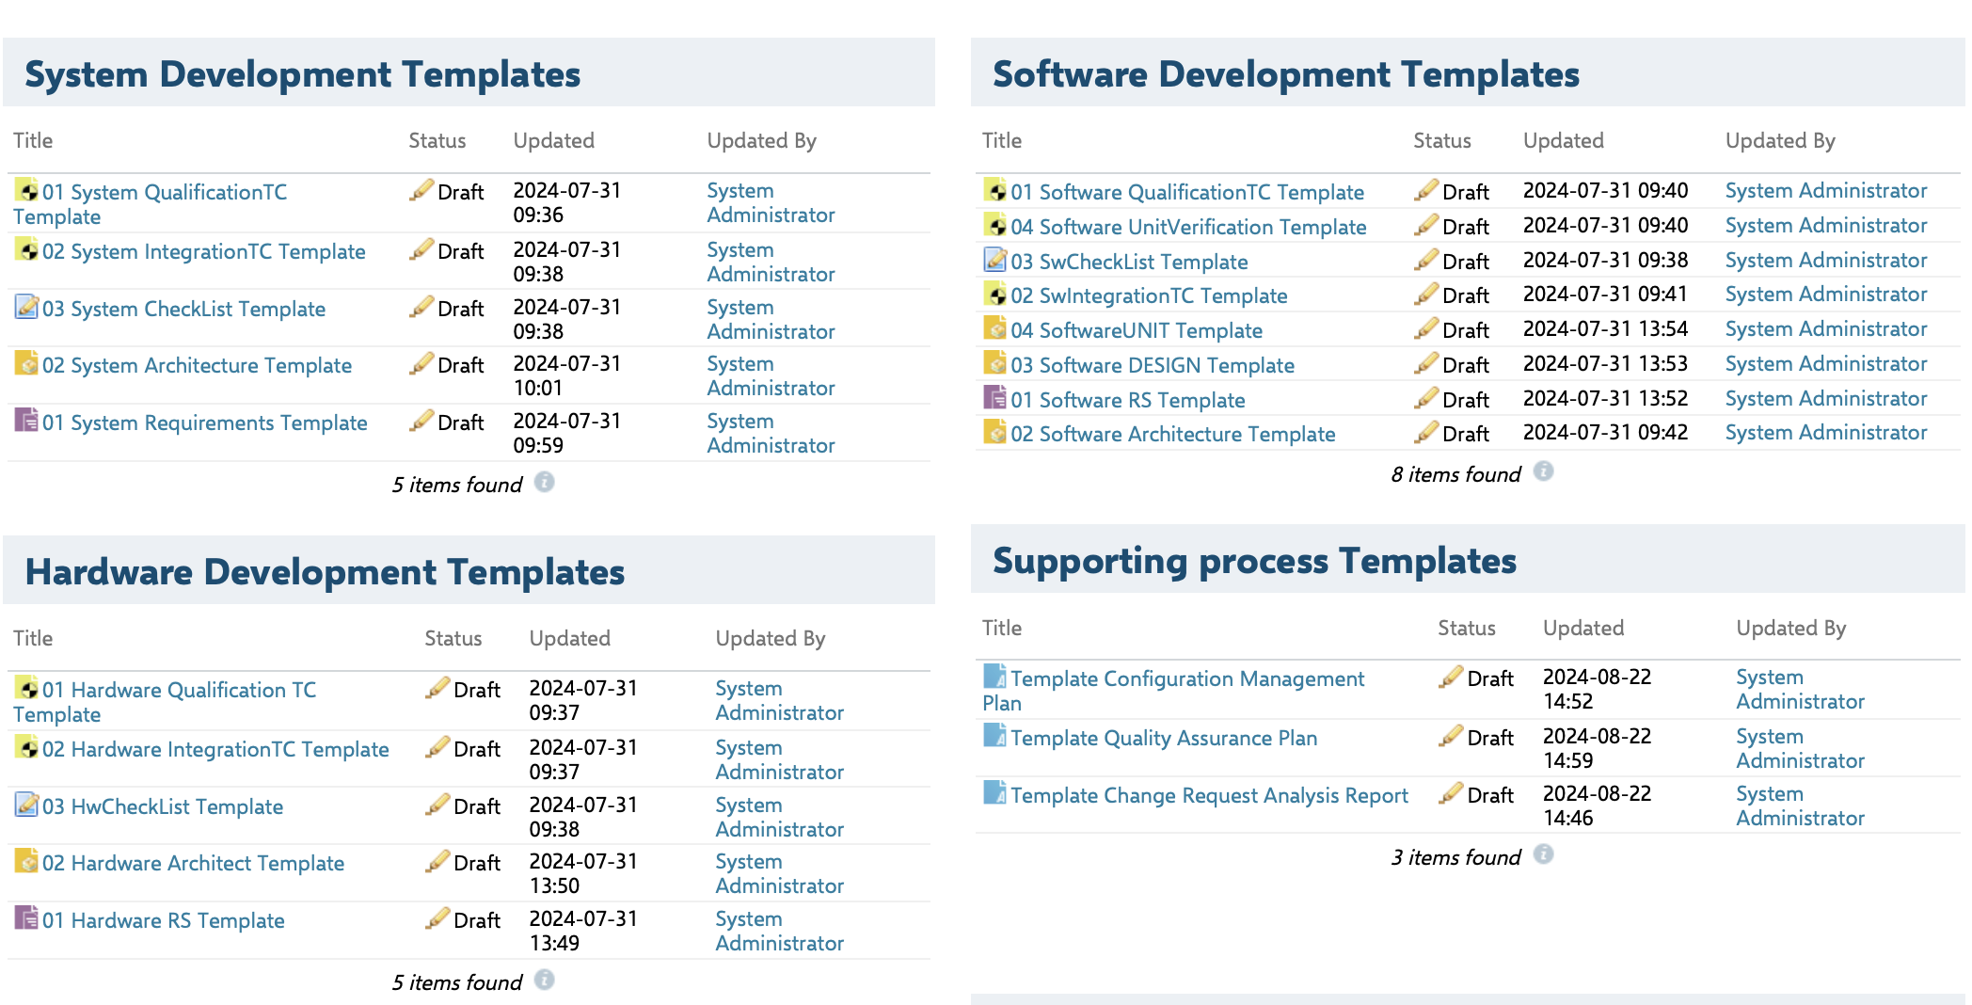1972x1005 pixels.
Task: Open Template Change Request Analysis Report
Action: tap(1209, 795)
